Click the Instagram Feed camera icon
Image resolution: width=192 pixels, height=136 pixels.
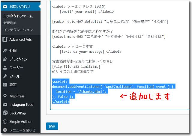(5, 105)
